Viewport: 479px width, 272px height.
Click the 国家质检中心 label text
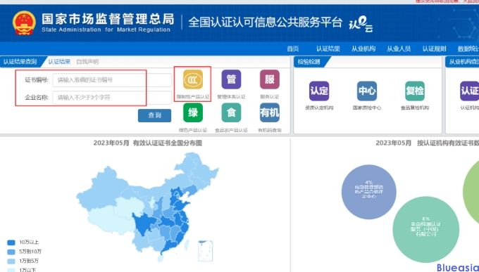coord(367,108)
